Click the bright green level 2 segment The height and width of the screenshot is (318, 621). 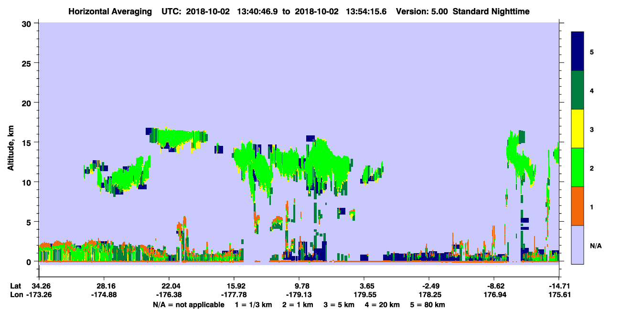(578, 167)
